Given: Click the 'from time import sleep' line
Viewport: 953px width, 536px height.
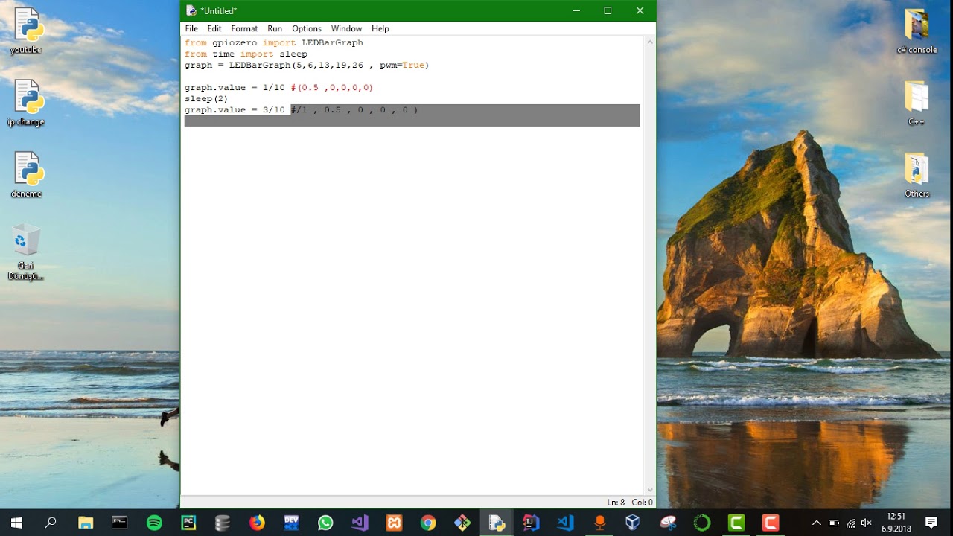Looking at the screenshot, I should coord(246,54).
